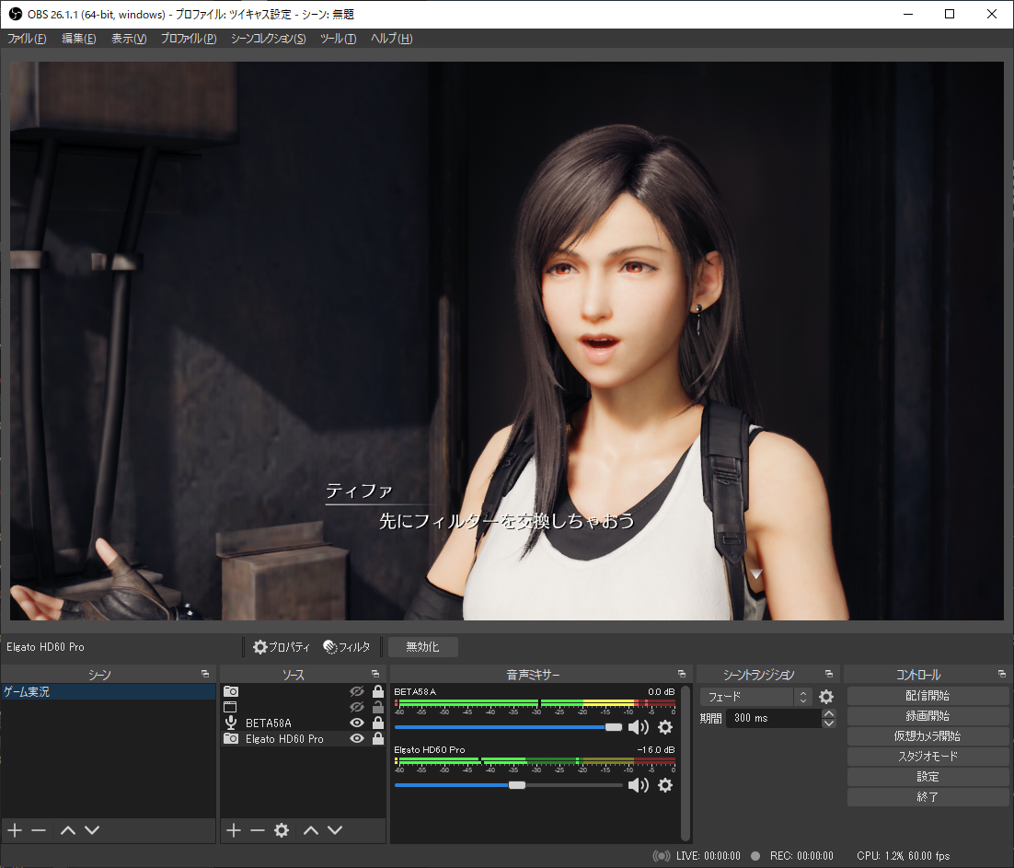Move the scene down in the シーン list
This screenshot has width=1014, height=868.
click(92, 830)
